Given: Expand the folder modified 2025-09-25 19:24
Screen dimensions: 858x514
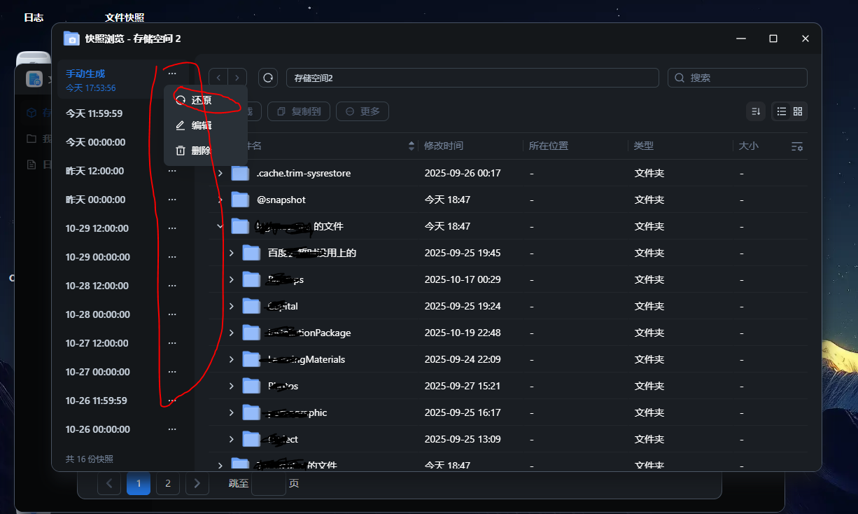Looking at the screenshot, I should pyautogui.click(x=232, y=306).
